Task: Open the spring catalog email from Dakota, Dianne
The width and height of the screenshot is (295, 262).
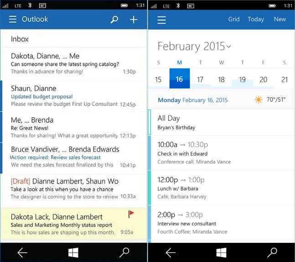Action: click(74, 63)
